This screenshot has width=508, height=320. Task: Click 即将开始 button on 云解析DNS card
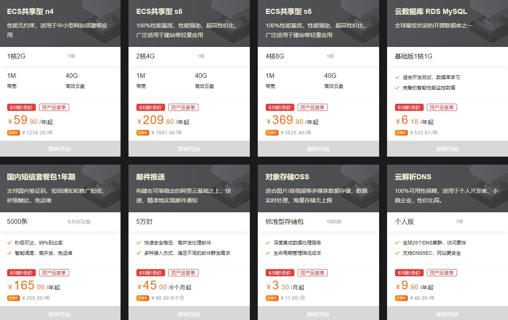coord(448,314)
